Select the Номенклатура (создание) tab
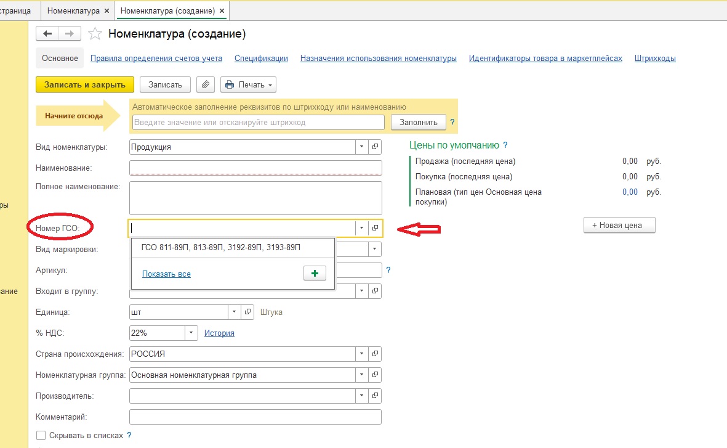The image size is (727, 448). pyautogui.click(x=168, y=10)
